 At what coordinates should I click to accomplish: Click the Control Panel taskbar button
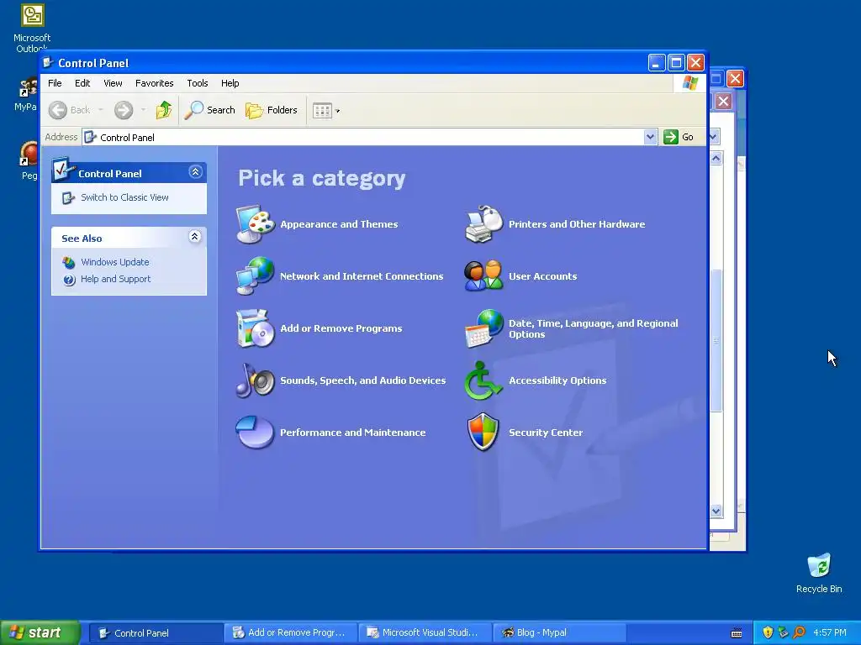pyautogui.click(x=156, y=633)
